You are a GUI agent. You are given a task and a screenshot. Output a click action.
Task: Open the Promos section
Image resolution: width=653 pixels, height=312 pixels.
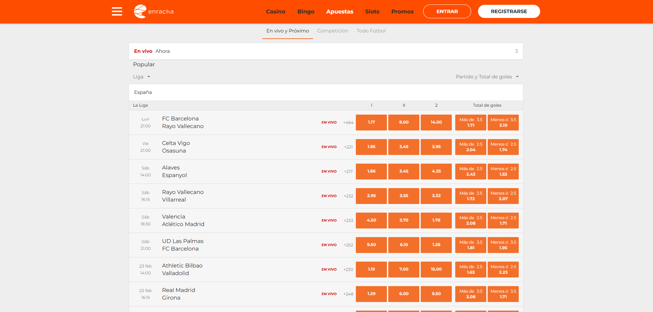coord(402,11)
